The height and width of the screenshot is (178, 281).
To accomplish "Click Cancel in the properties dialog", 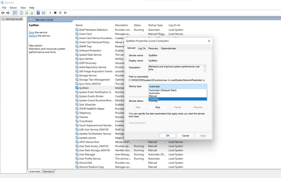I will 185,136.
